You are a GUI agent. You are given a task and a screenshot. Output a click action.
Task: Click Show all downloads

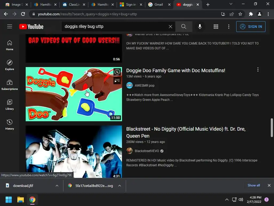point(254,185)
